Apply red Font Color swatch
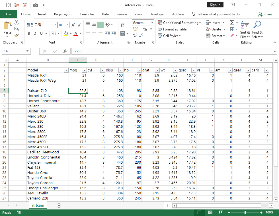The image size is (279, 216). pos(76,34)
